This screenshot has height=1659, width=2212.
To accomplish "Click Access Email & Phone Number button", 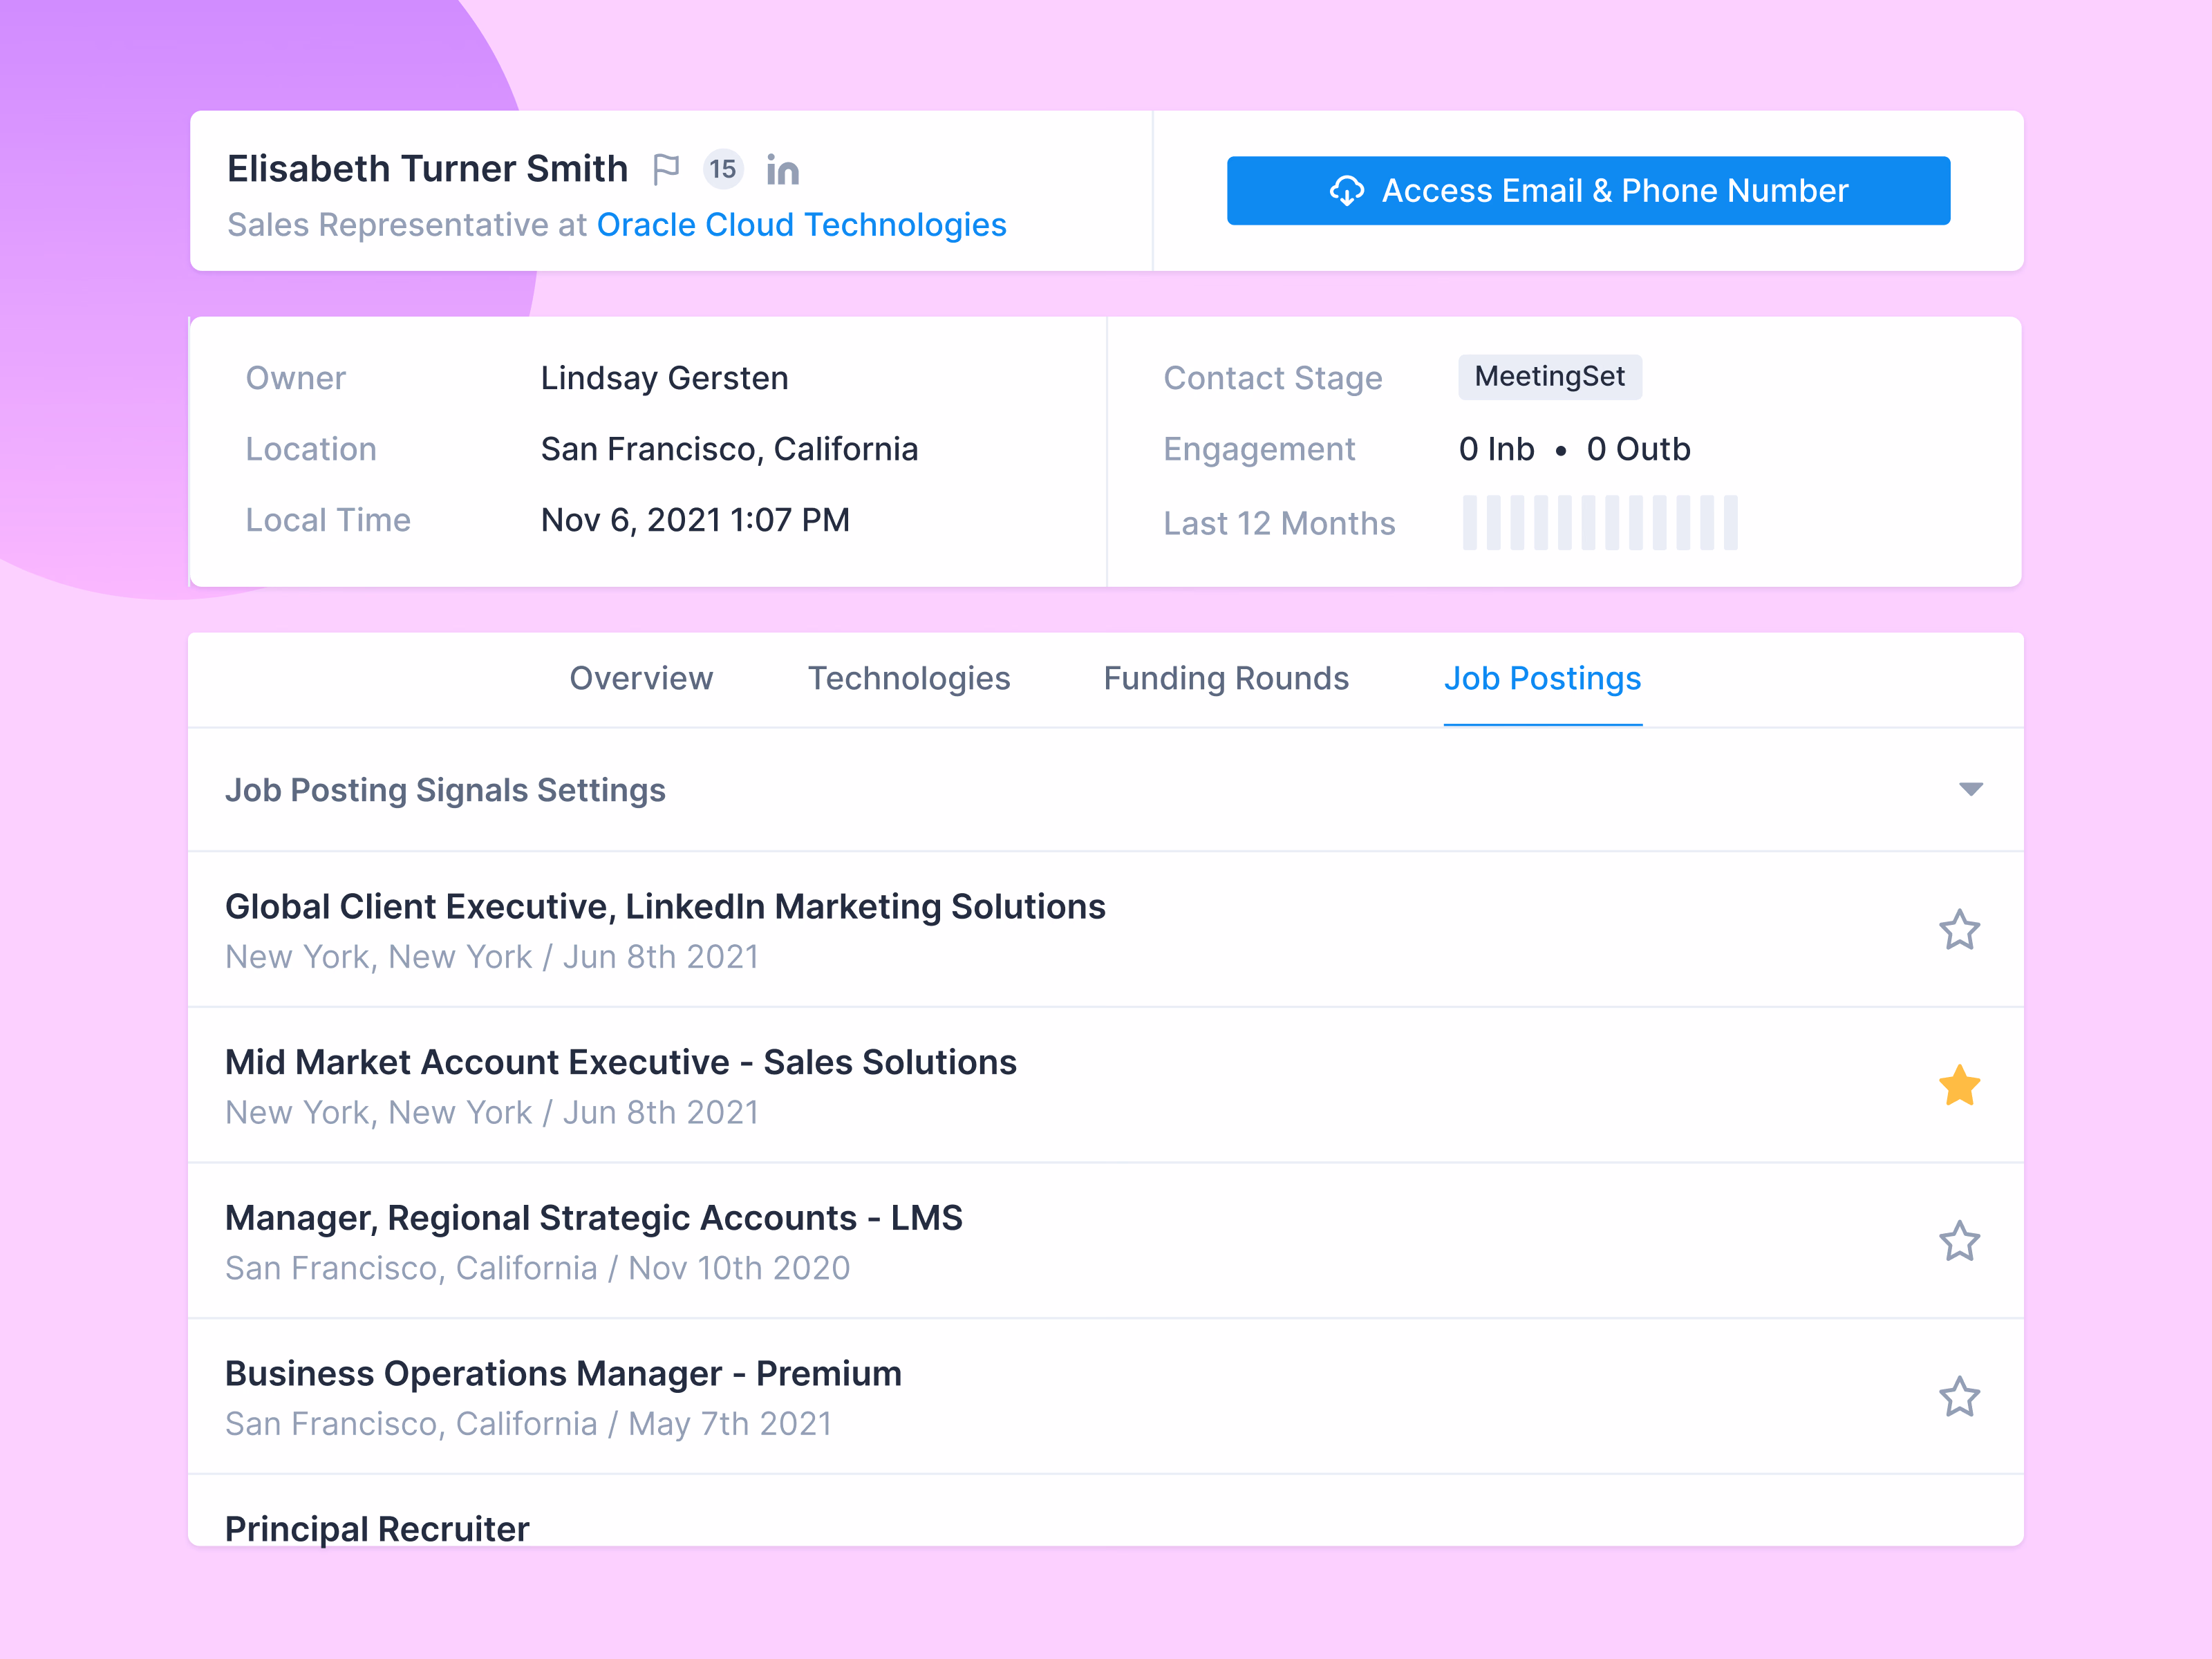I will [x=1588, y=190].
